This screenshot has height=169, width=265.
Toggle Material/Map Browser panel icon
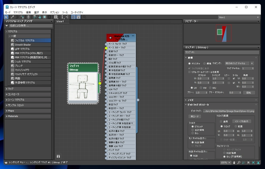(x=73, y=17)
